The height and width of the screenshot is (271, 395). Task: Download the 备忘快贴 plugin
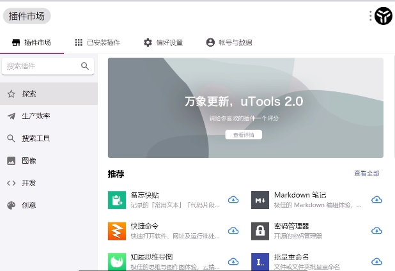[233, 200]
